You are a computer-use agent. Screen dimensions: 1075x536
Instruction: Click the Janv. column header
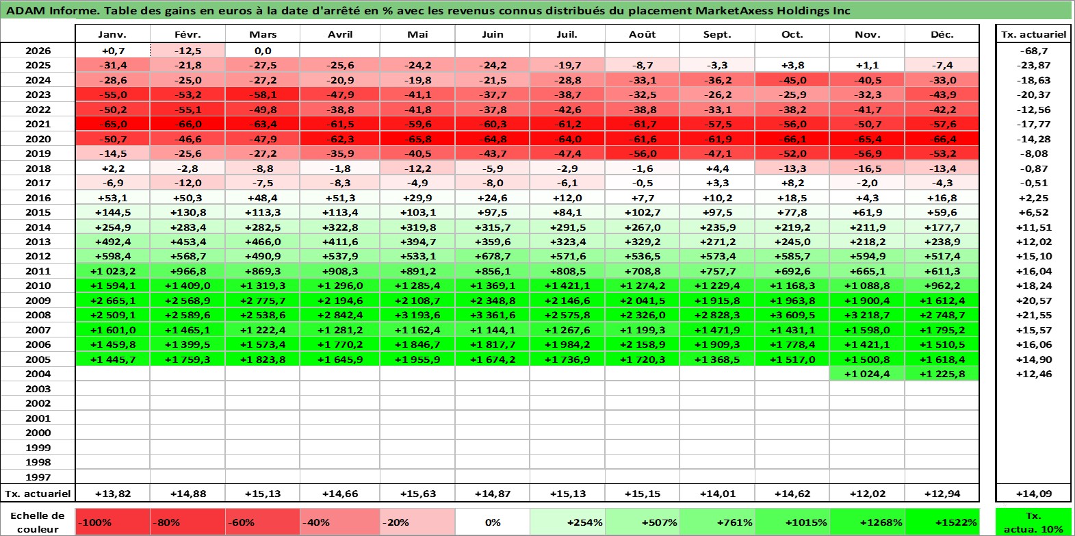tap(112, 34)
